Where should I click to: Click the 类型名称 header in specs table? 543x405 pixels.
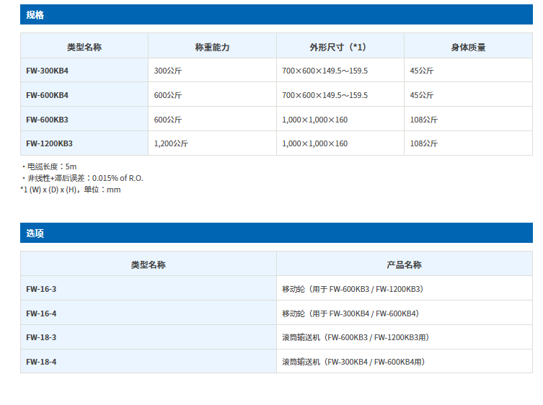(x=84, y=46)
